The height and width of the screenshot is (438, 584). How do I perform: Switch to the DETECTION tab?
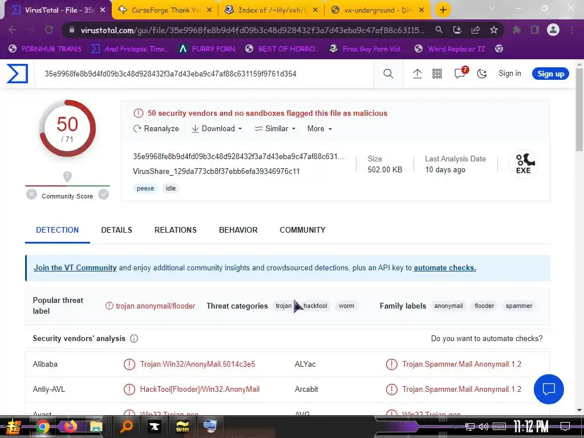58,230
